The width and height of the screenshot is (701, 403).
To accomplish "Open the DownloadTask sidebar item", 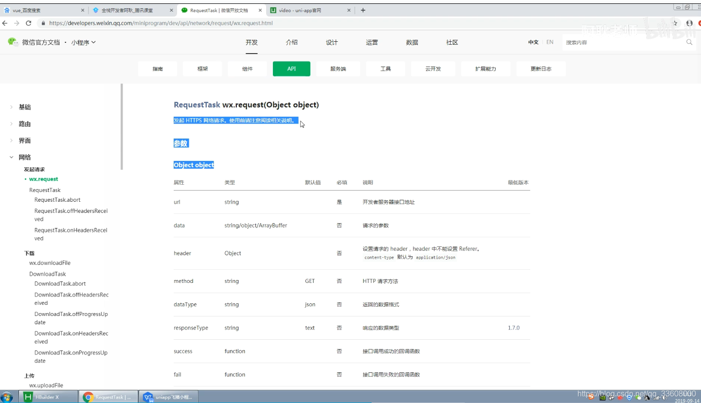I will (x=47, y=274).
